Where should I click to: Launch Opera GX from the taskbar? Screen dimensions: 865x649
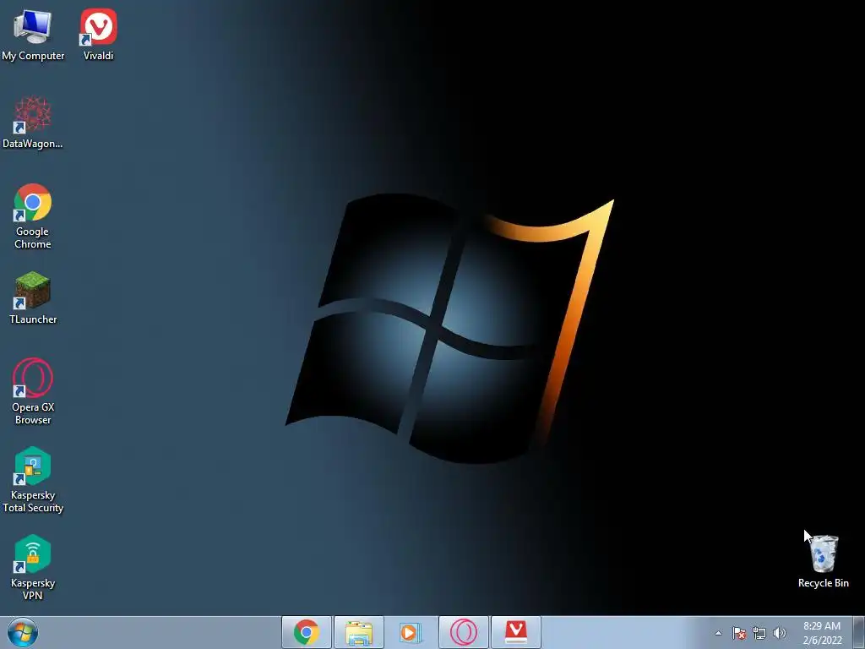point(464,632)
